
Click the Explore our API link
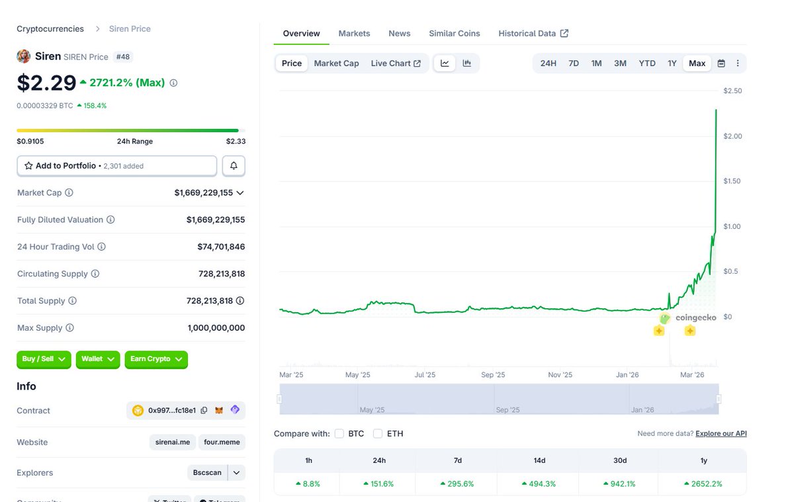[721, 433]
